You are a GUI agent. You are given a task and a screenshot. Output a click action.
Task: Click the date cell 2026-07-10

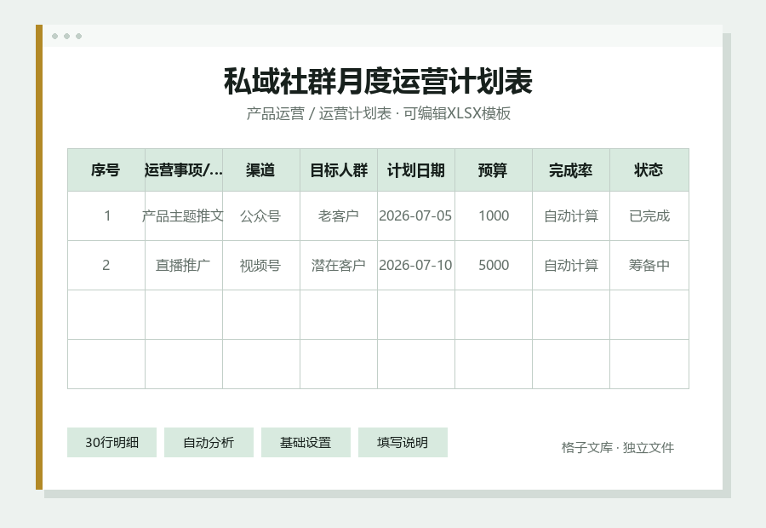pyautogui.click(x=416, y=266)
